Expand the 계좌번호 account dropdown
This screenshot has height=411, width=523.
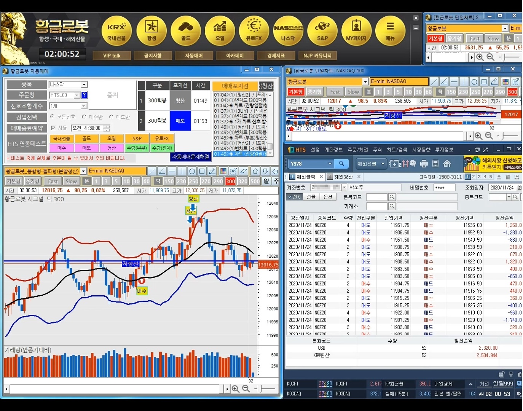(x=344, y=187)
